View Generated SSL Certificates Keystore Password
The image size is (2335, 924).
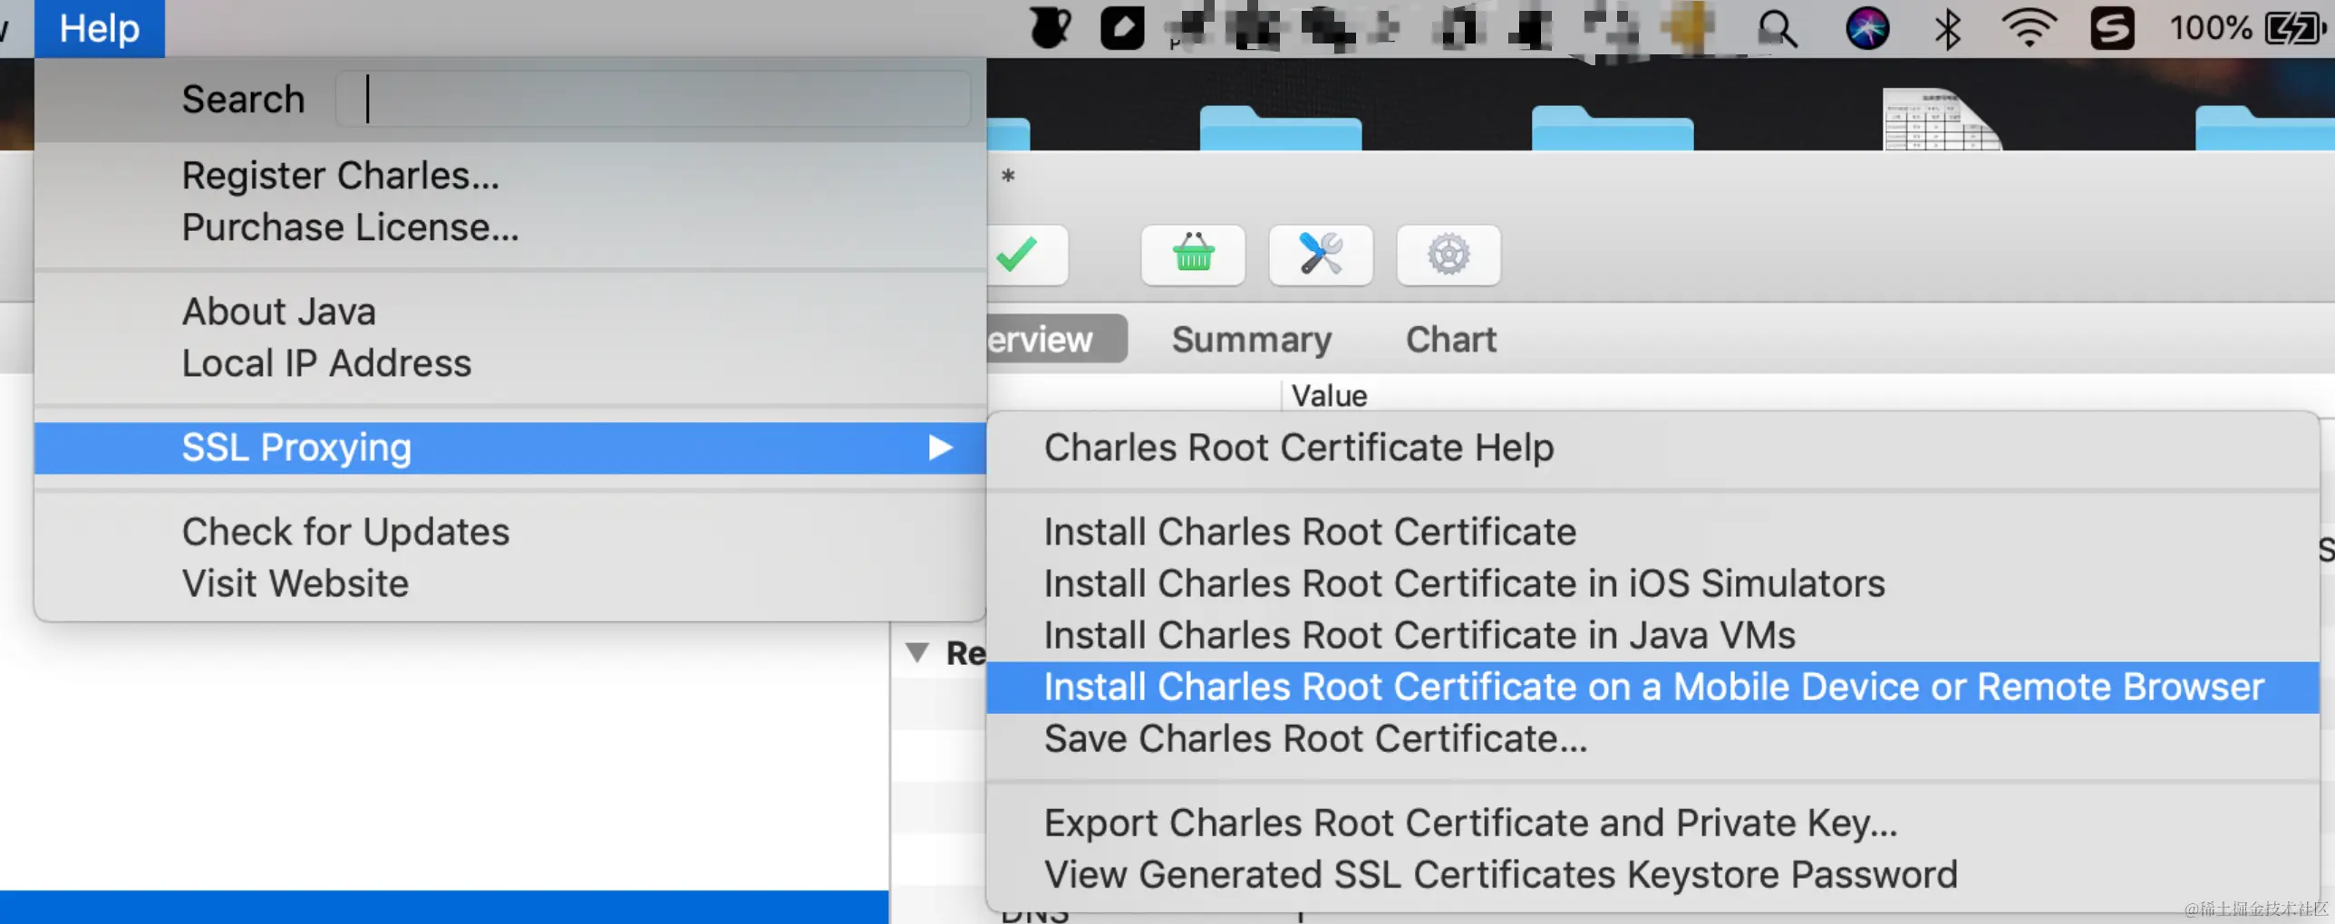(1652, 874)
